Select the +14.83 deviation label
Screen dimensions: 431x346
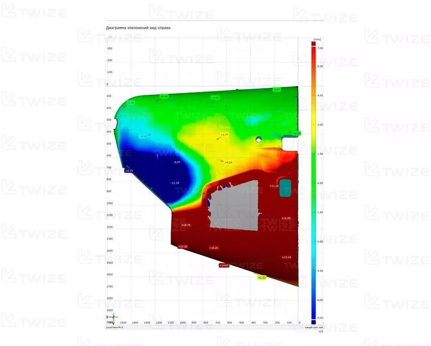point(224,266)
